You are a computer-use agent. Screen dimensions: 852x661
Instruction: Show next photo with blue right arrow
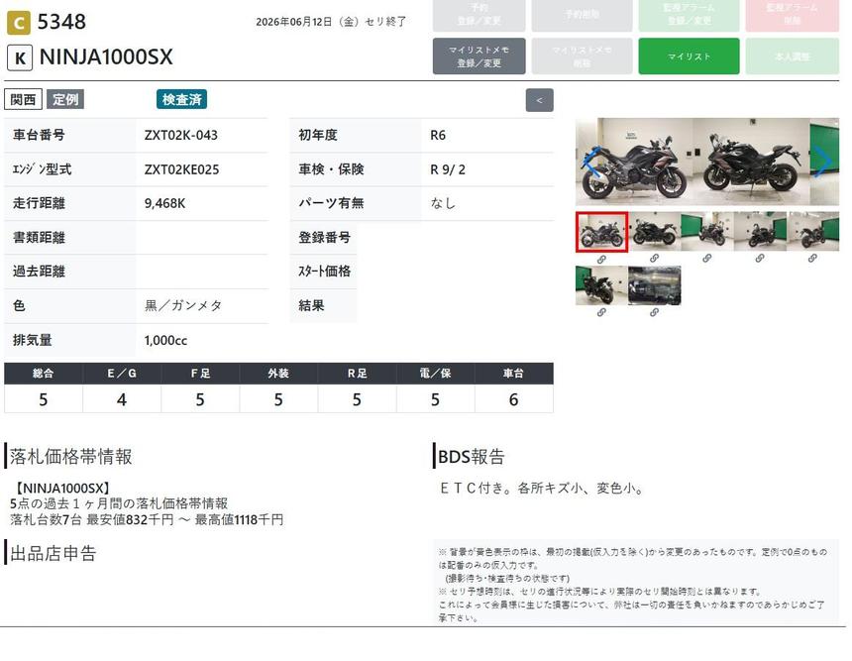[x=823, y=162]
